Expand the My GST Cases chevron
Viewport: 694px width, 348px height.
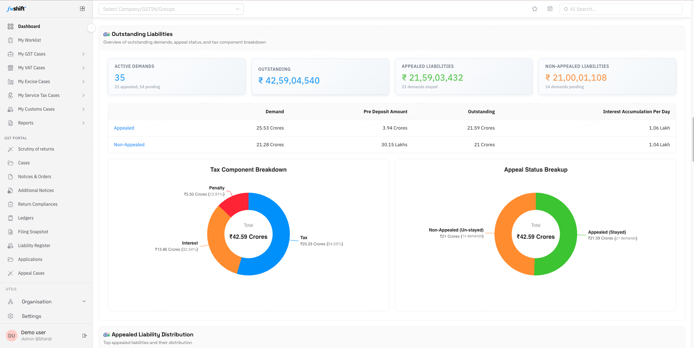(83, 54)
